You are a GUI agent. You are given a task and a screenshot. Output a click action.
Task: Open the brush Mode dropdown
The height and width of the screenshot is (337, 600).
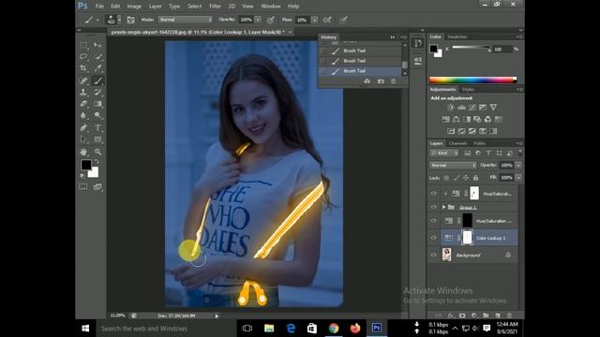tap(186, 20)
